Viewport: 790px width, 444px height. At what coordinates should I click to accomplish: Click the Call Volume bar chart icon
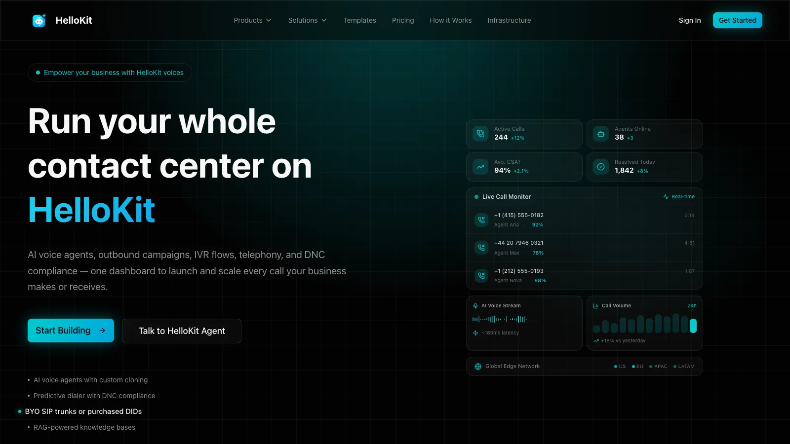(596, 306)
